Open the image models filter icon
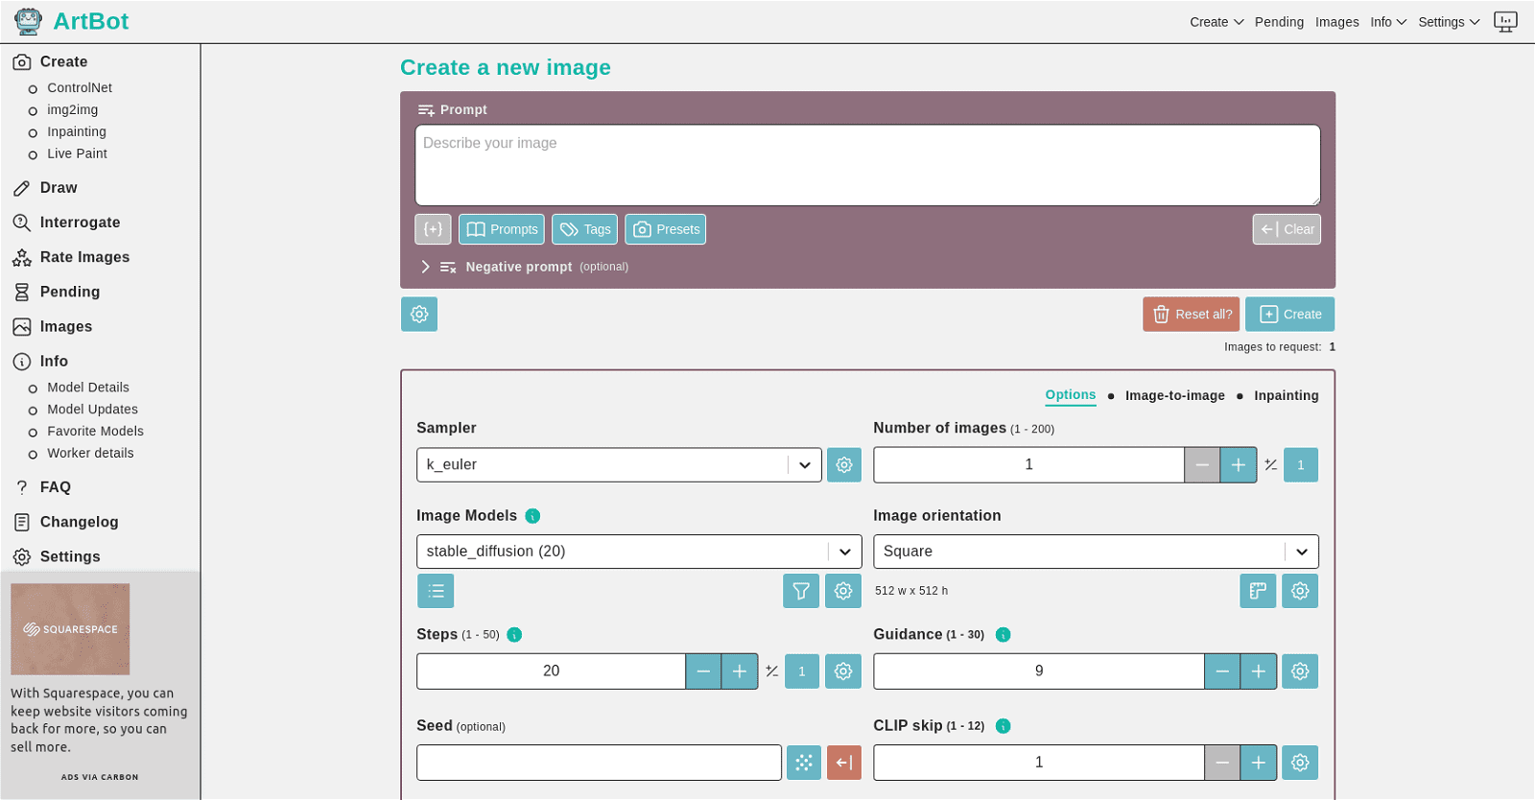The width and height of the screenshot is (1535, 800). tap(800, 591)
